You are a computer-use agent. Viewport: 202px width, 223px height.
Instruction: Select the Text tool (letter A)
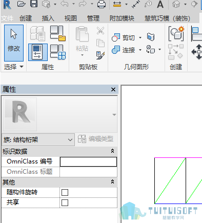(x=160, y=4)
